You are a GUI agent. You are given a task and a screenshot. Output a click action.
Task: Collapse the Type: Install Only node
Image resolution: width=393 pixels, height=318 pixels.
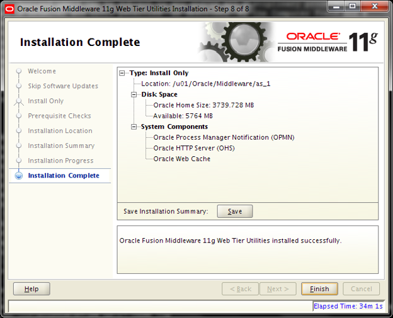click(x=122, y=73)
